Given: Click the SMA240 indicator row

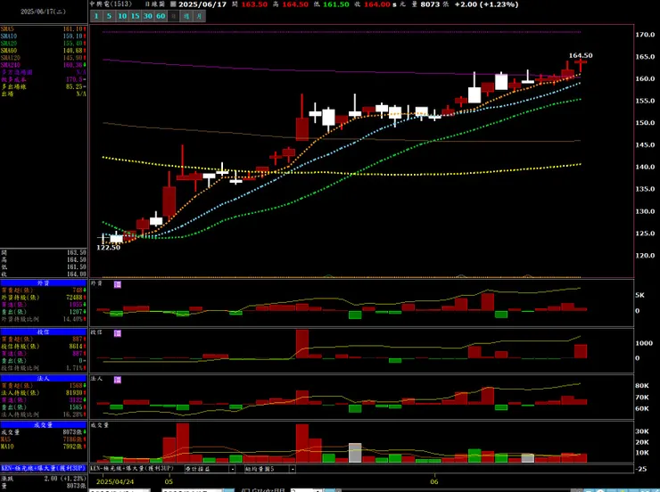Looking at the screenshot, I should click(44, 65).
